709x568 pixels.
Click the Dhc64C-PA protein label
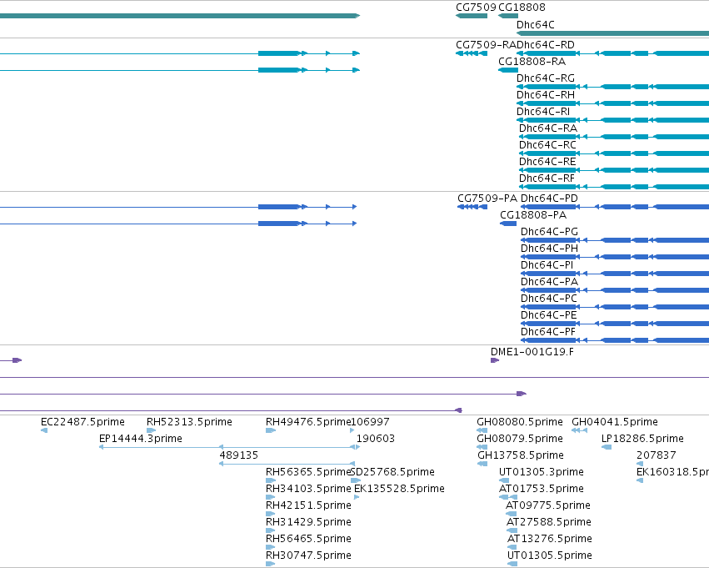549,282
